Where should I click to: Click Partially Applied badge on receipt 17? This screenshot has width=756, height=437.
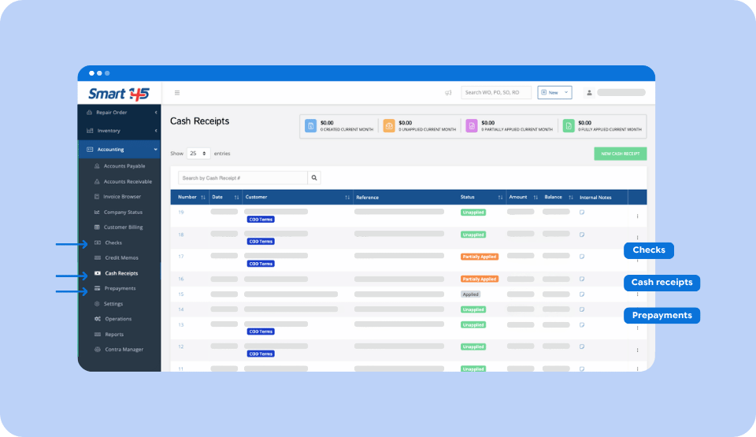point(480,257)
